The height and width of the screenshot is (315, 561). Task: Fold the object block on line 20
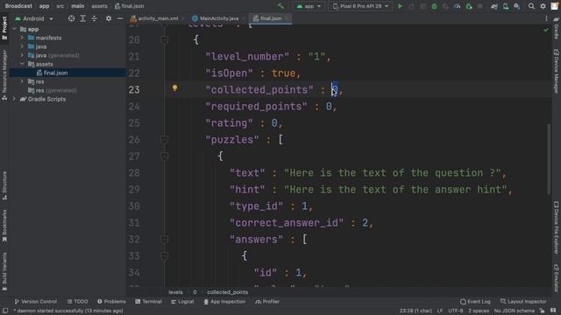(164, 39)
